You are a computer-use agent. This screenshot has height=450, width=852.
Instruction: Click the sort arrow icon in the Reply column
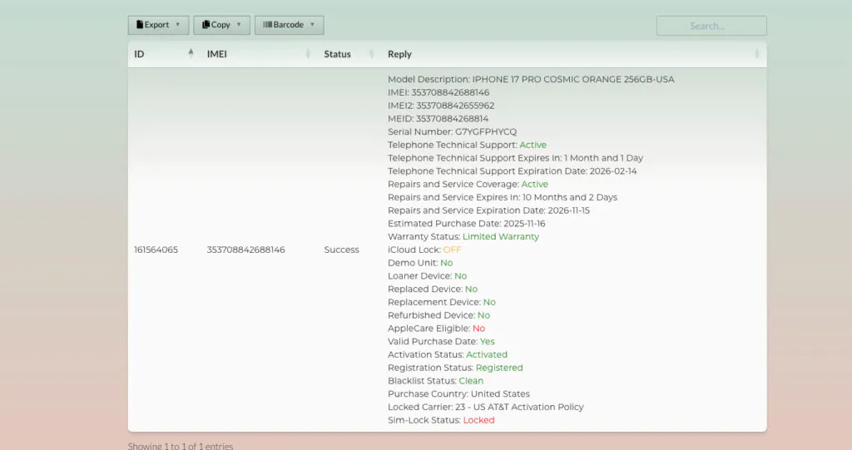tap(757, 53)
